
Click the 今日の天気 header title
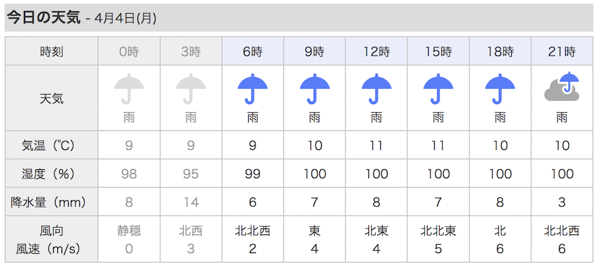[44, 19]
